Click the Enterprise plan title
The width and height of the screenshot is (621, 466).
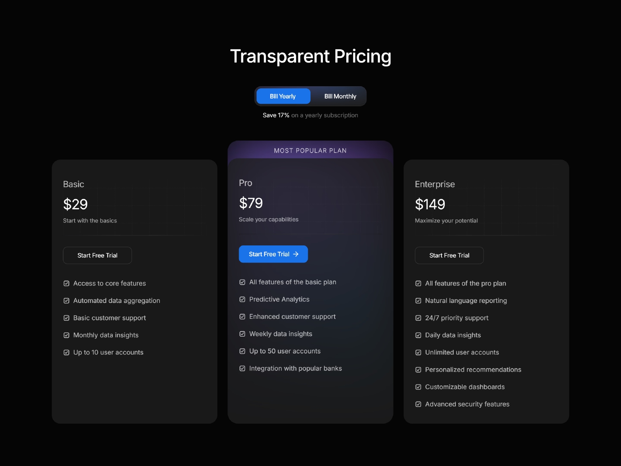(435, 184)
